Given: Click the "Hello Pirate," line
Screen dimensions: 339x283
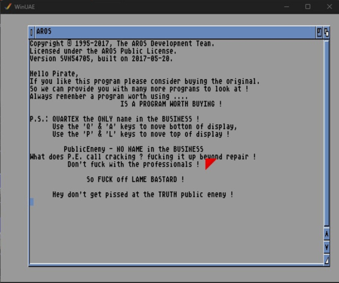Looking at the screenshot, I should (54, 74).
